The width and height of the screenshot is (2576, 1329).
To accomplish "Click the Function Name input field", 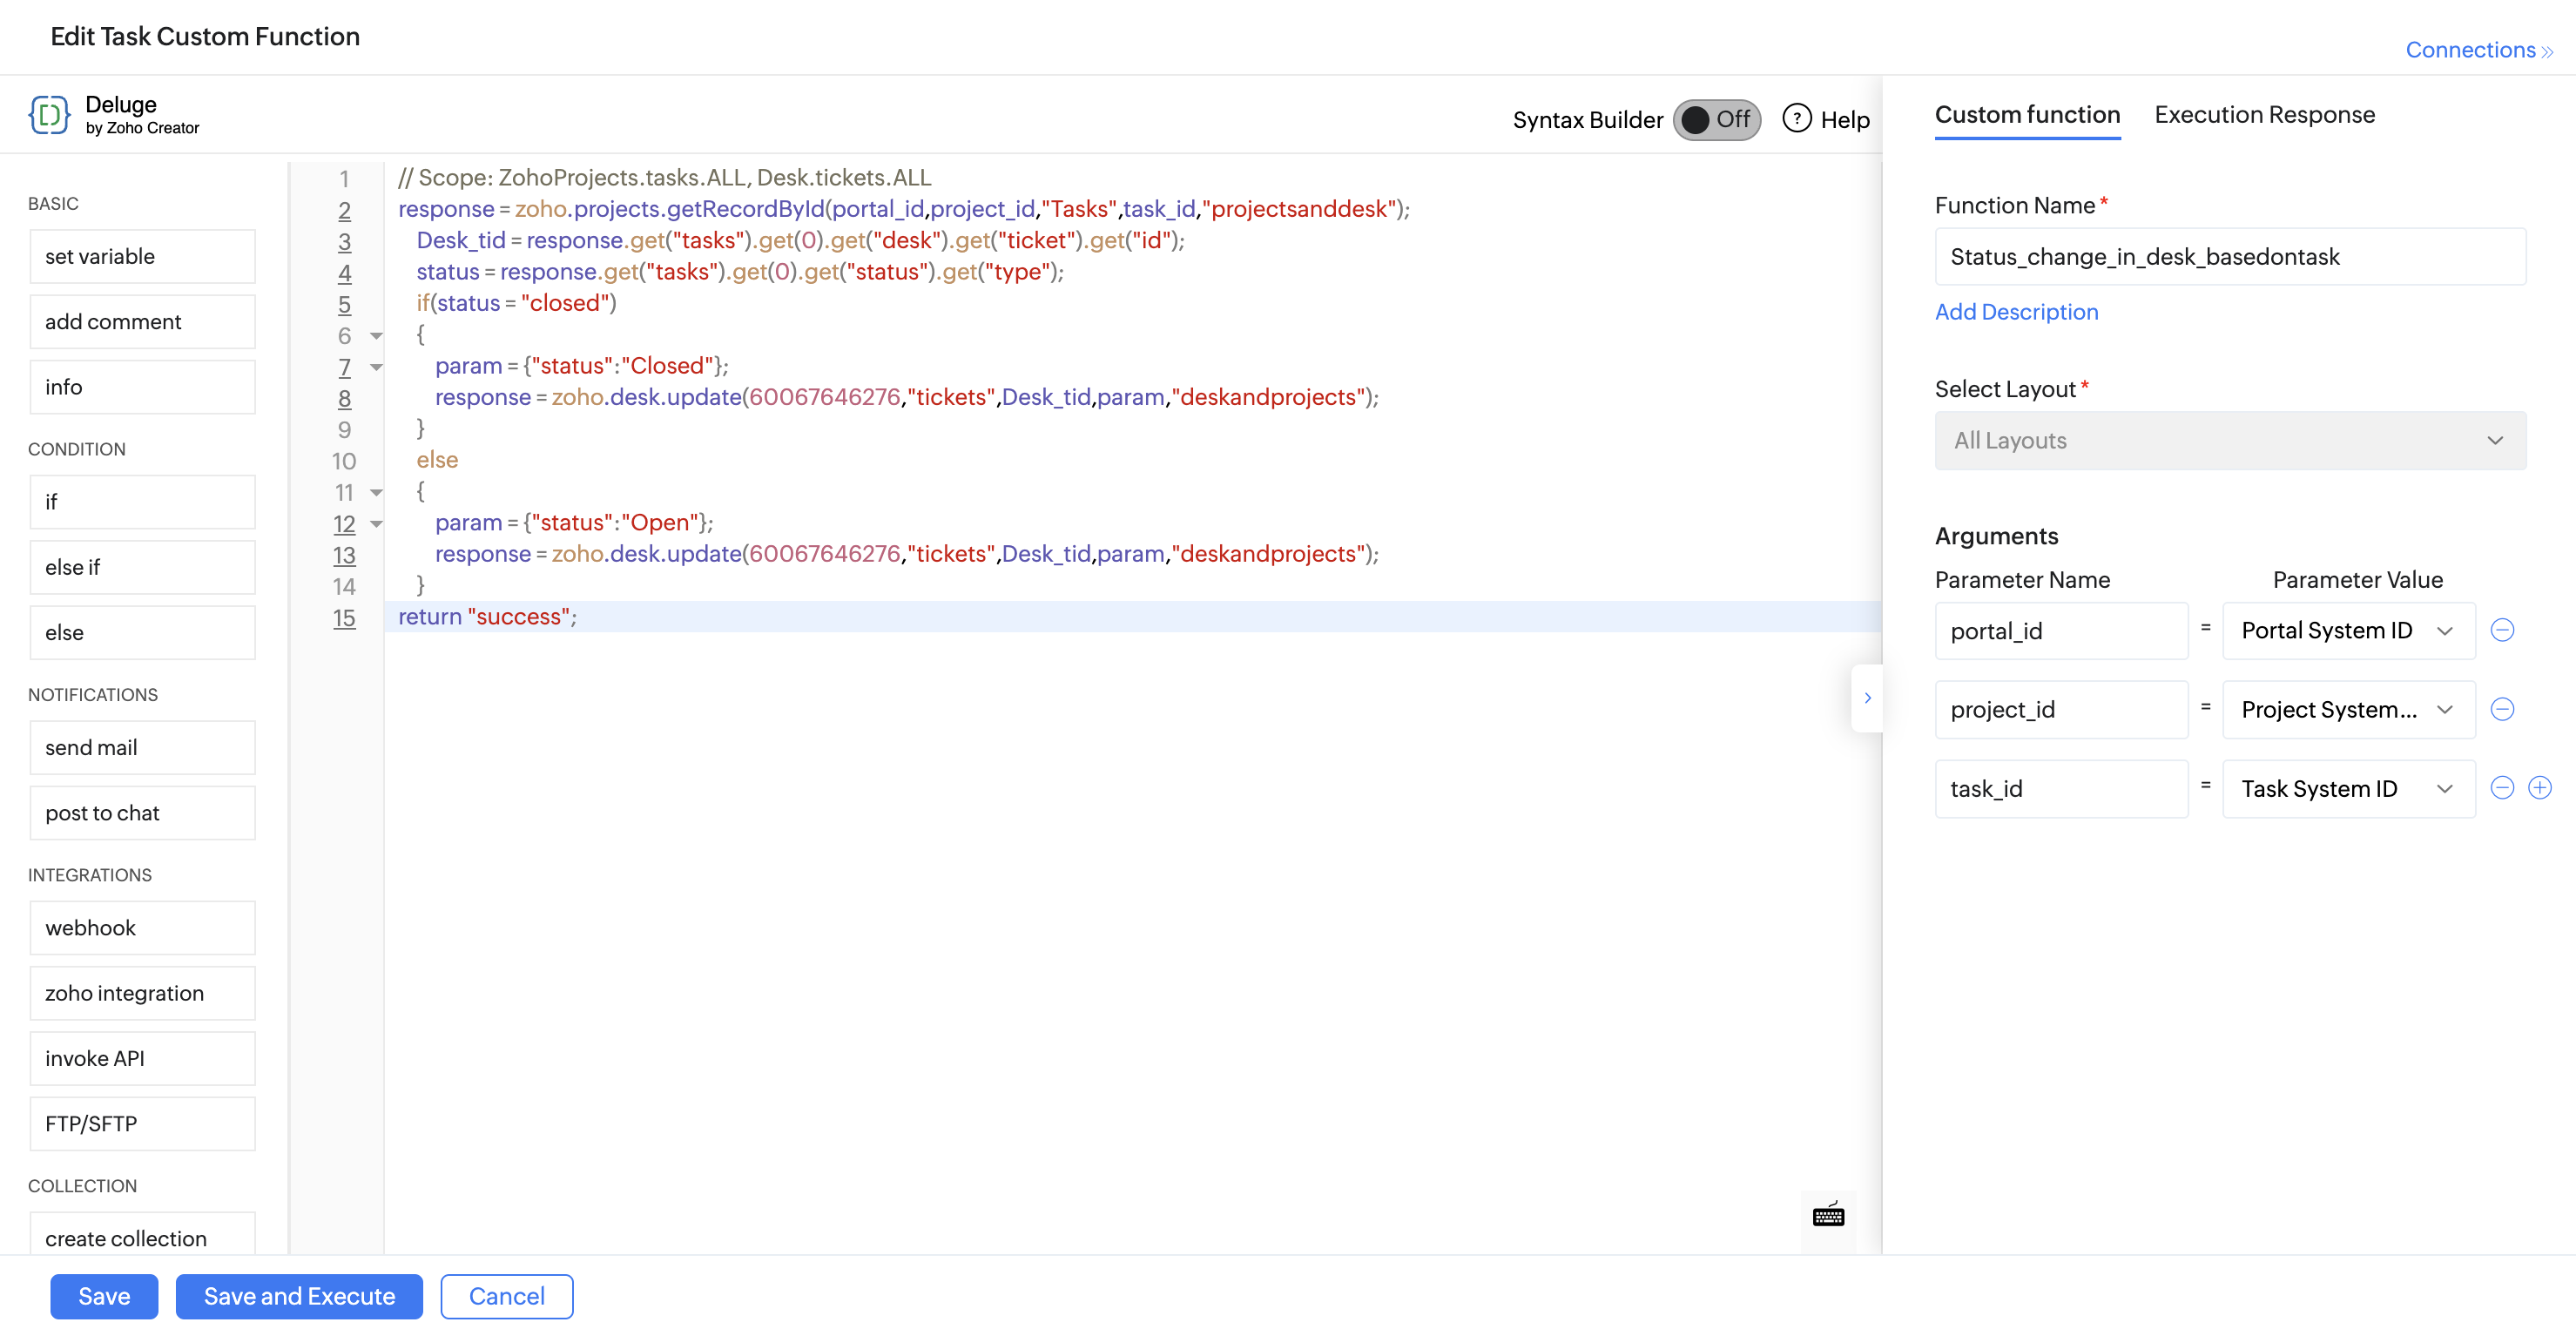I will (x=2229, y=257).
